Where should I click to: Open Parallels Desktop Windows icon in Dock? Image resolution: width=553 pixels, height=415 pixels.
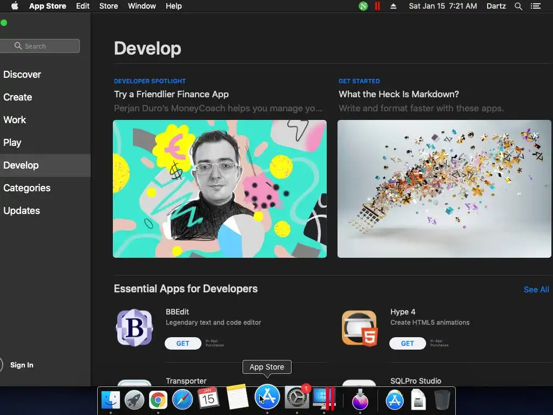[324, 399]
